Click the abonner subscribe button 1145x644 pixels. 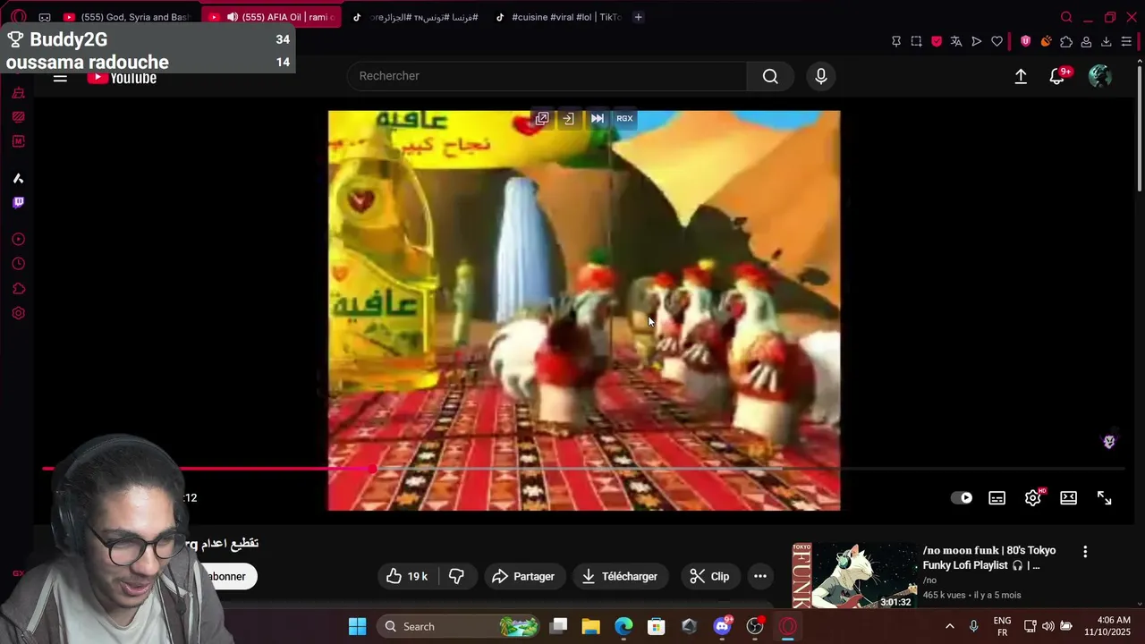225,576
